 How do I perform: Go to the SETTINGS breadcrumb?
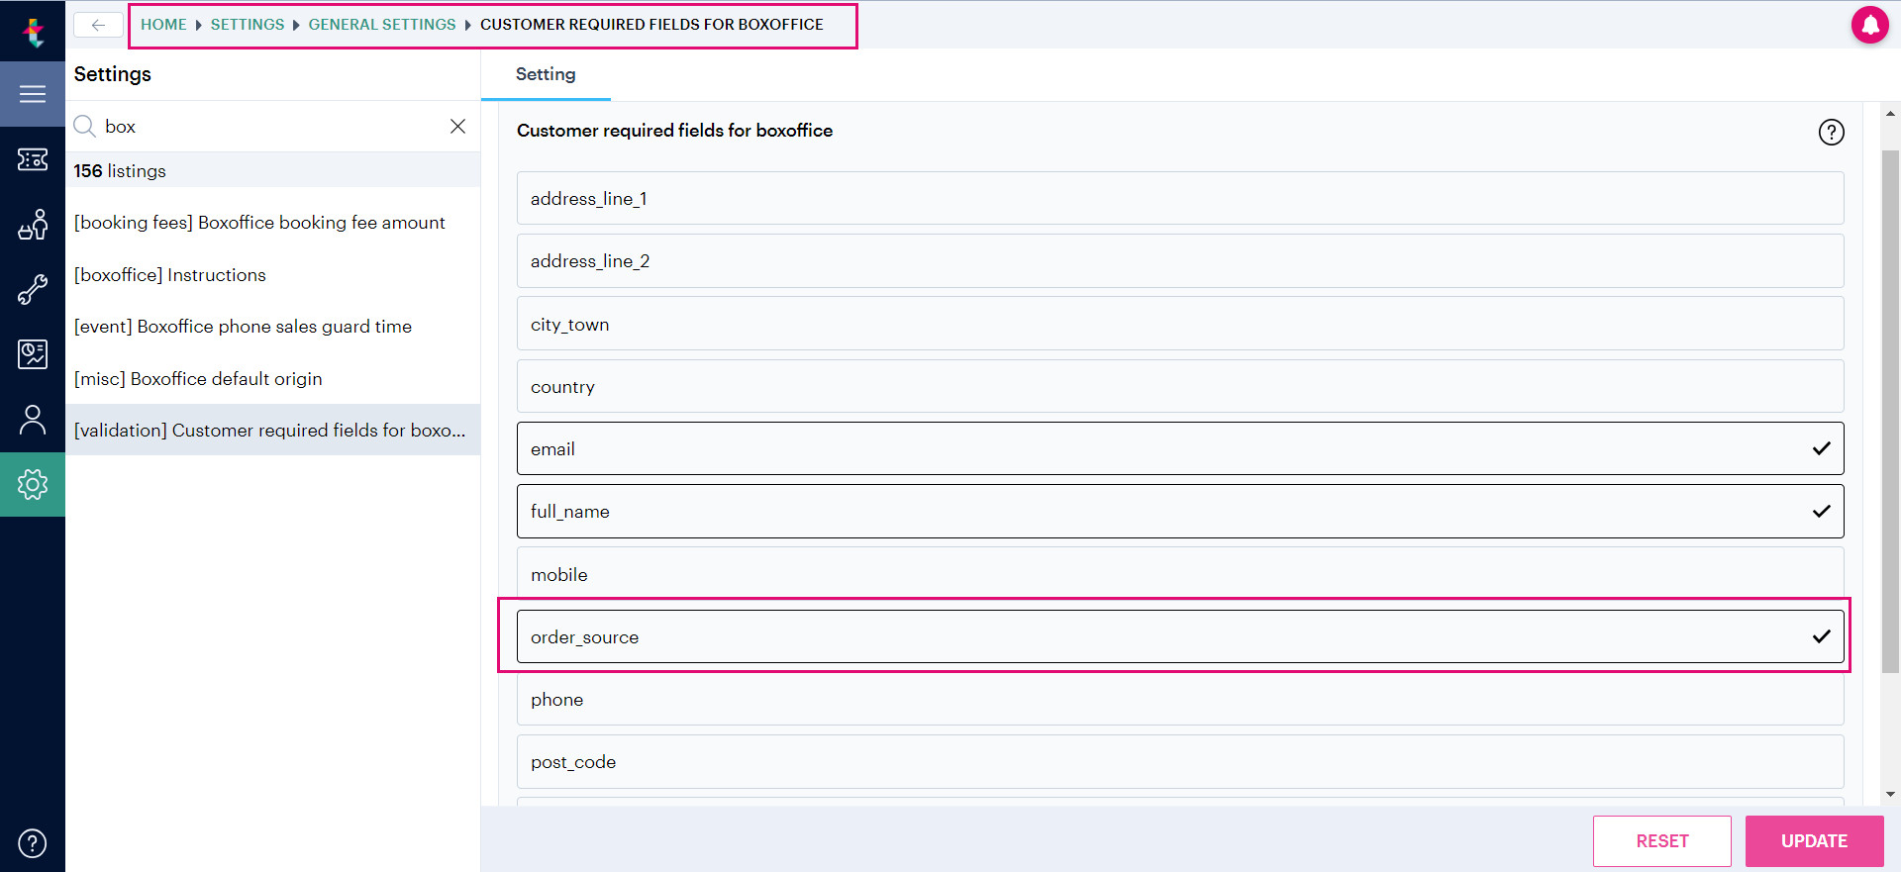[x=248, y=25]
